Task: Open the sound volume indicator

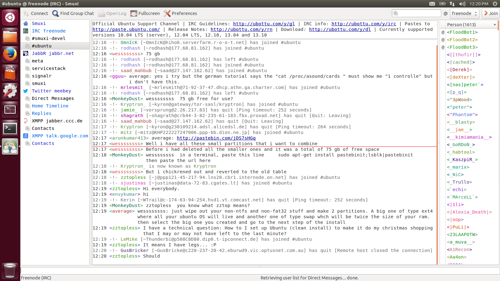Action: (x=462, y=4)
